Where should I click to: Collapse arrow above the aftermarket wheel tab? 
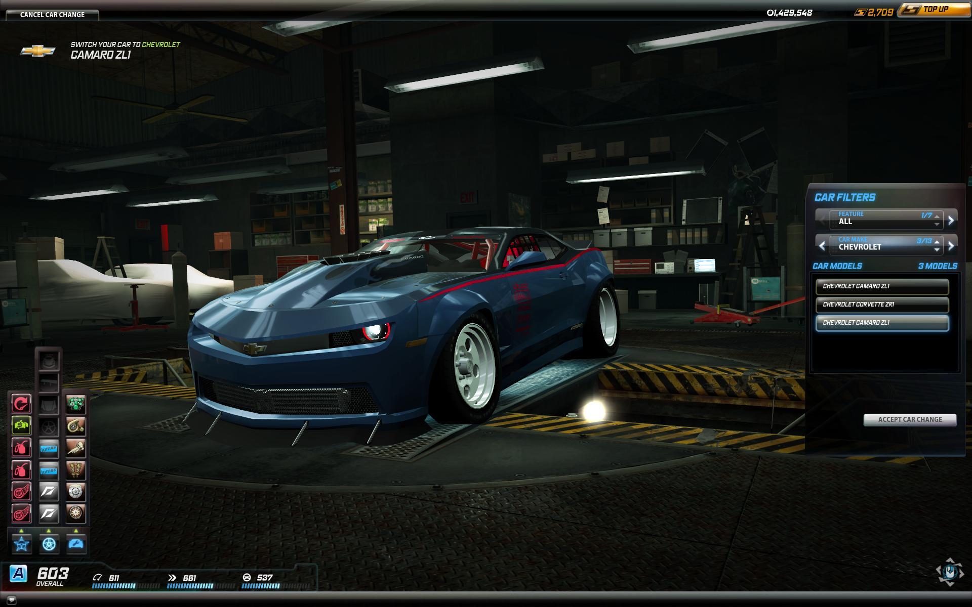[49, 531]
